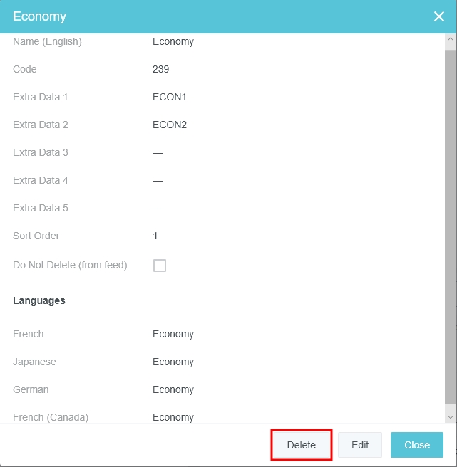Click the Economy dialog title text
457x467 pixels.
[39, 16]
